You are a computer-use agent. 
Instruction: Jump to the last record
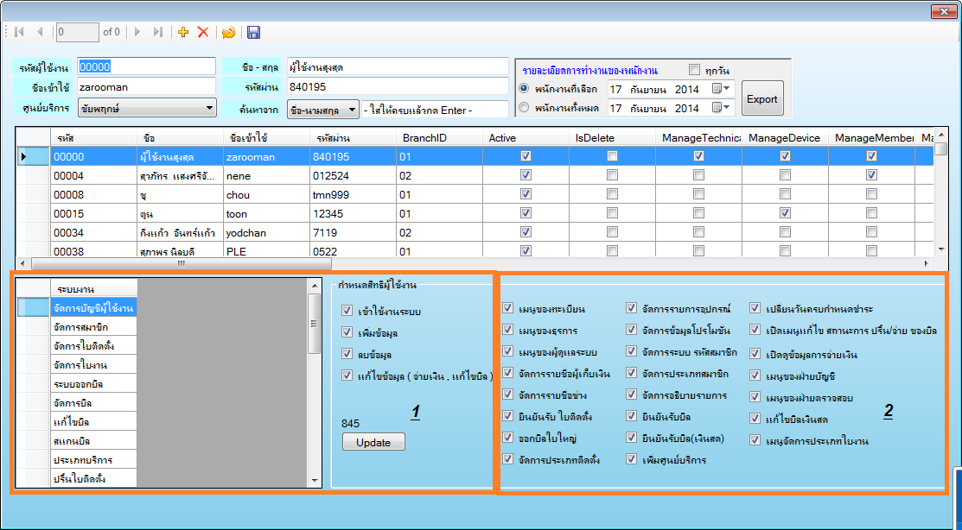pos(157,32)
